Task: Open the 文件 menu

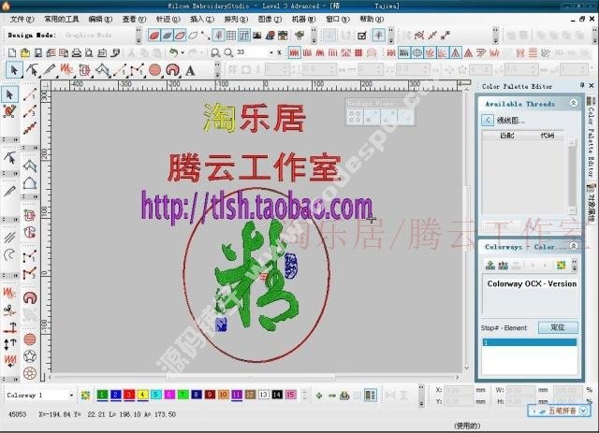Action: pos(22,19)
